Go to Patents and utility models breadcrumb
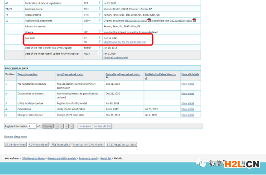 pyautogui.click(x=62, y=158)
